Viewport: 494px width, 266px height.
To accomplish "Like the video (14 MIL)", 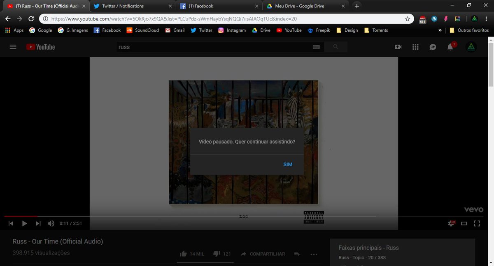I will pos(192,254).
